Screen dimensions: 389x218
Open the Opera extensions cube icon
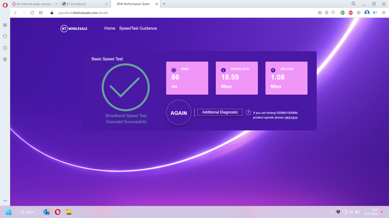point(359,13)
